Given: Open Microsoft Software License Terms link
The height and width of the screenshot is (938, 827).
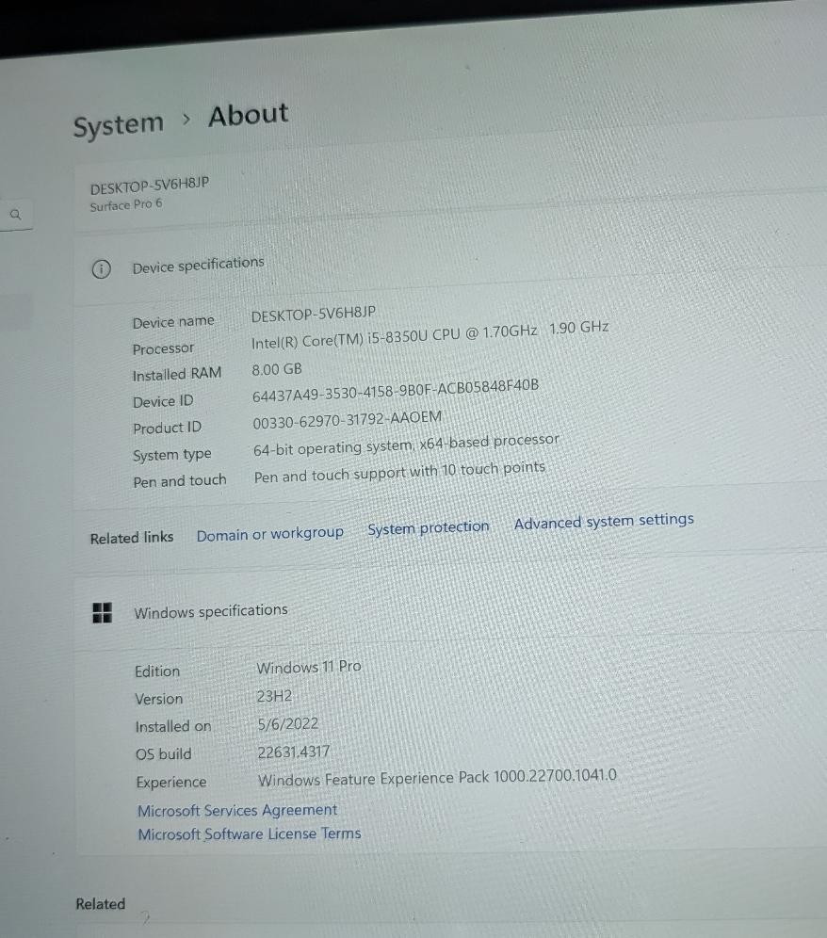Looking at the screenshot, I should 250,833.
